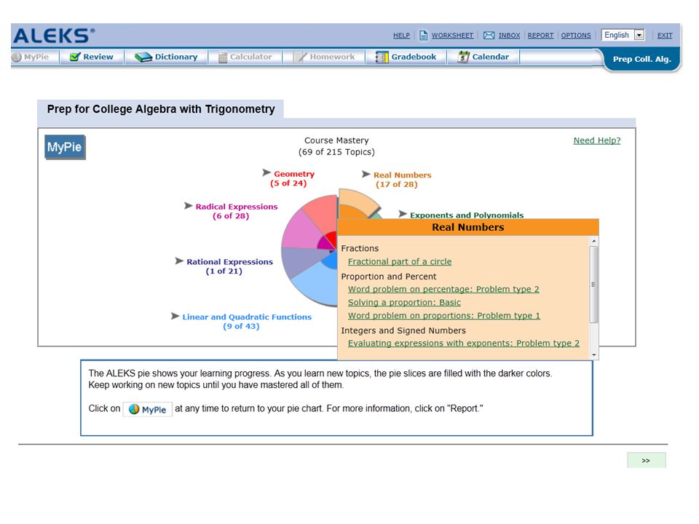Select the Calculator tab
Viewport: 699px width, 524px height.
[x=245, y=57]
